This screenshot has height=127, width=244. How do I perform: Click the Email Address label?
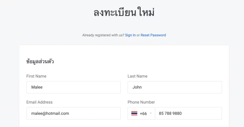[x=40, y=102]
